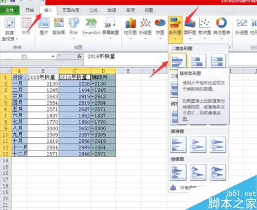This screenshot has width=257, height=210.
Task: Click cell C13 with value 2646
Action: coord(75,154)
